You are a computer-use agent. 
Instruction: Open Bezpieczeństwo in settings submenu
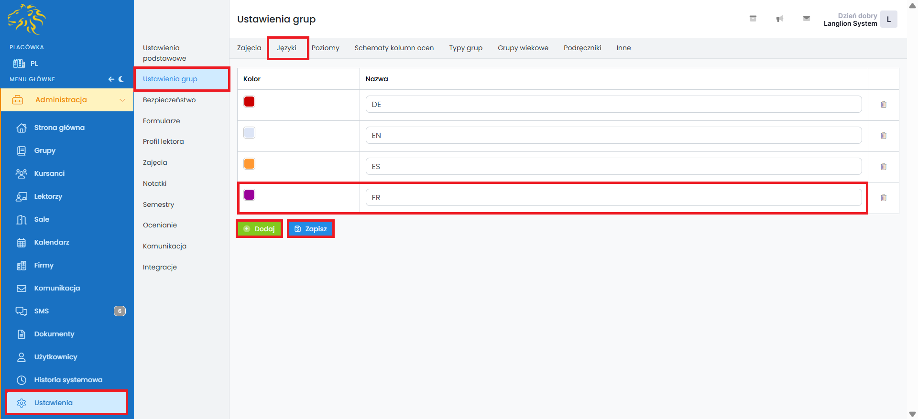169,100
